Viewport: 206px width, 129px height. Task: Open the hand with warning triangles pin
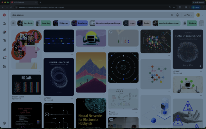click(188, 113)
